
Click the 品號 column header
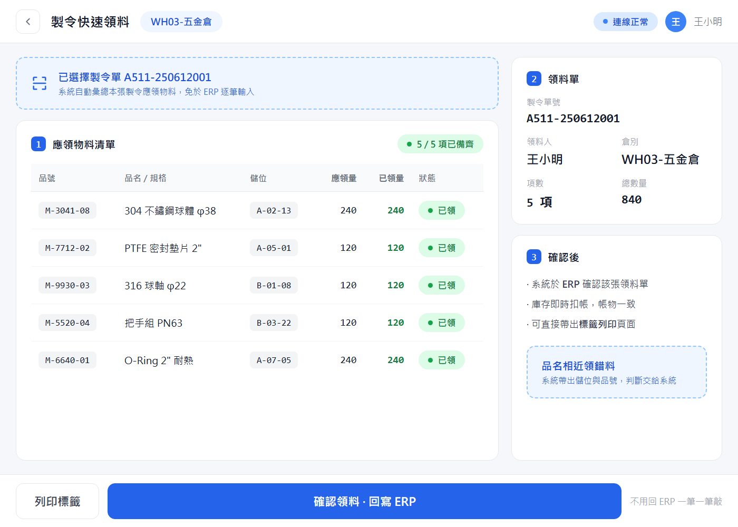(x=47, y=178)
